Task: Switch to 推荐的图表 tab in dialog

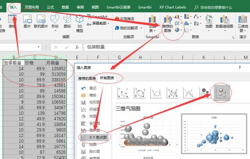Action: pos(87,78)
